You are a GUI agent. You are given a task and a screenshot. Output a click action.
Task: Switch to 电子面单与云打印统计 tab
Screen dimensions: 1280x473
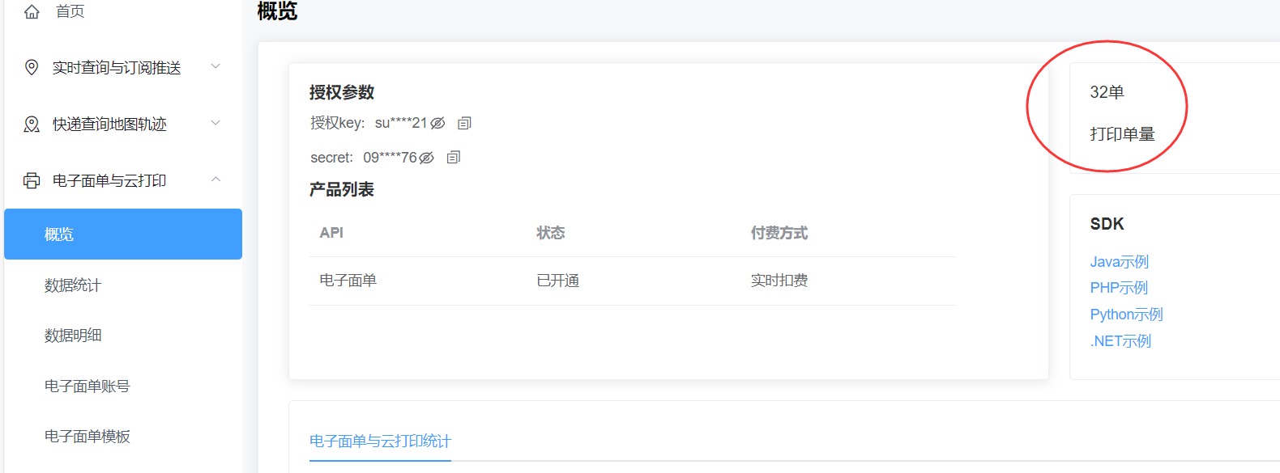coord(380,441)
